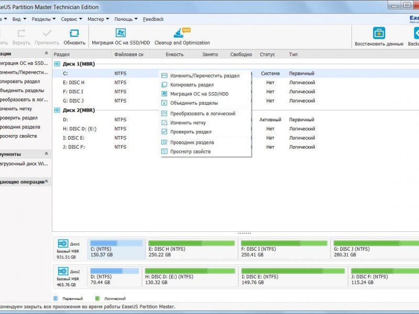Click the Диск 2(MBR) disk icon in the list

pyautogui.click(x=57, y=110)
